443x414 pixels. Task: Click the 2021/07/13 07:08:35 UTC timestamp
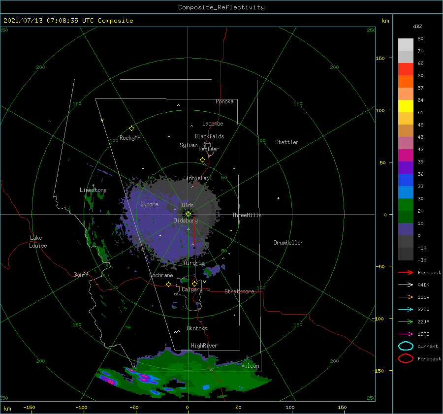pos(49,21)
